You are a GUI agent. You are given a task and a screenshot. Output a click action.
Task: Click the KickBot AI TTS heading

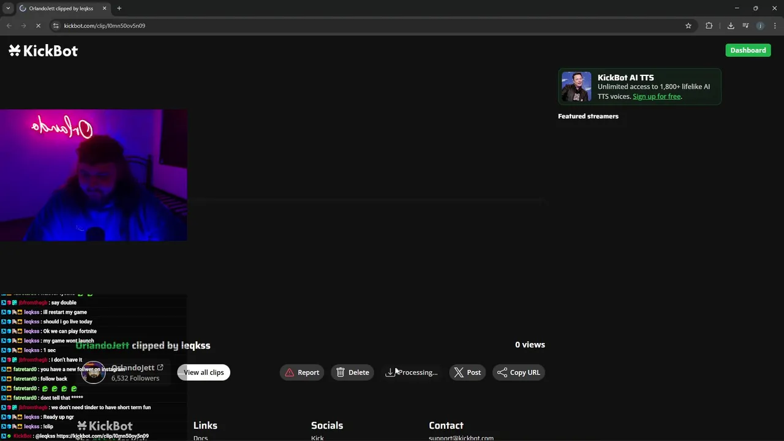[625, 77]
